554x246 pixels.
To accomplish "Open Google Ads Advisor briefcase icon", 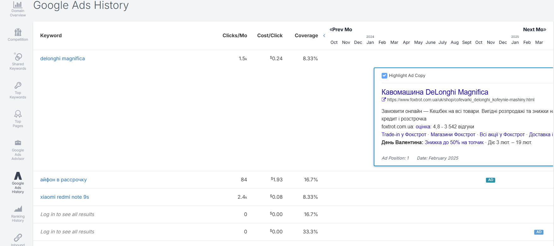I will (x=18, y=143).
